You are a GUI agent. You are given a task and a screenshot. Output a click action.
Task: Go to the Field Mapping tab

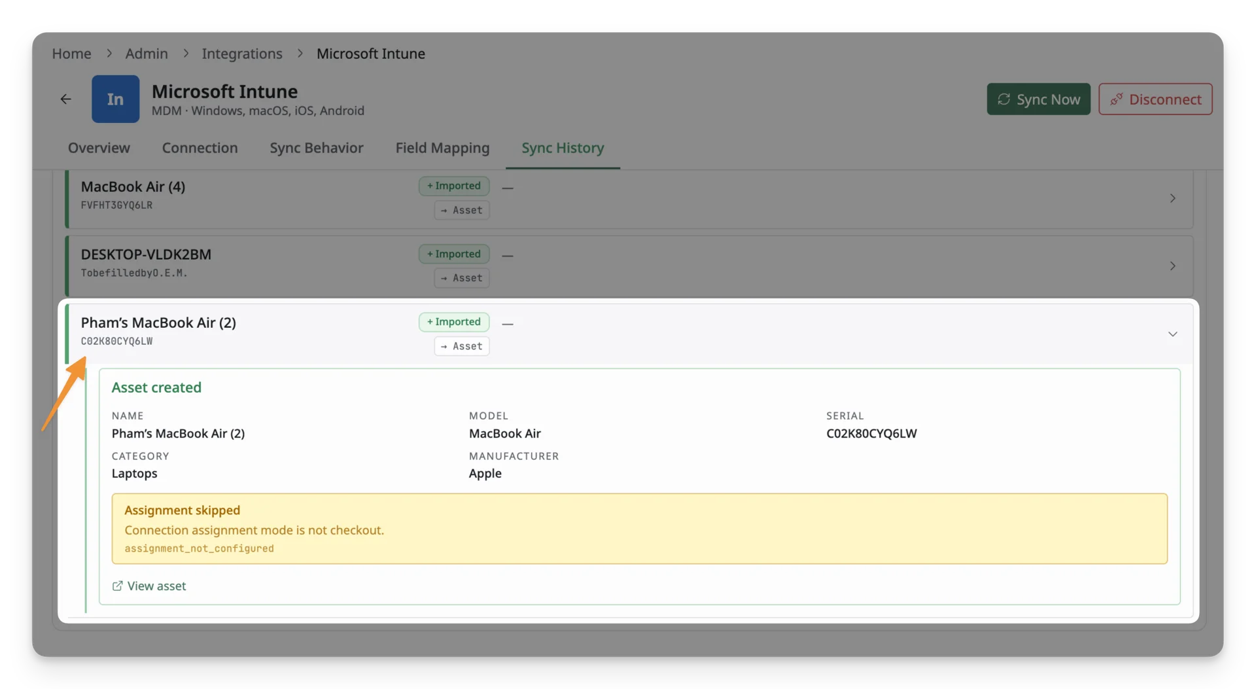click(x=442, y=148)
